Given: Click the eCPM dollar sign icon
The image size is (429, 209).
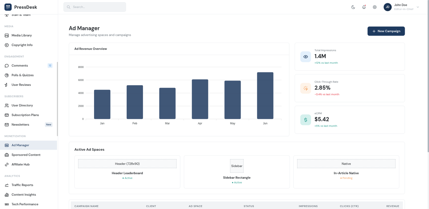Looking at the screenshot, I should point(306,120).
